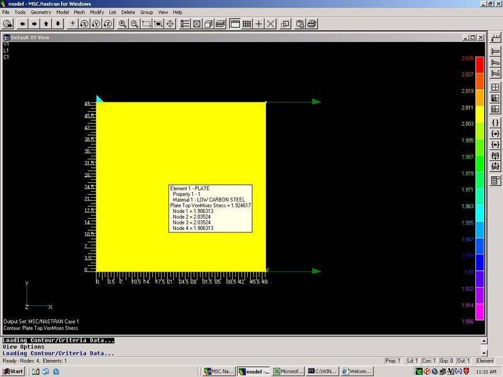Click the pan down arrow icon
Viewport: 503px width, 377px height.
(x=57, y=24)
